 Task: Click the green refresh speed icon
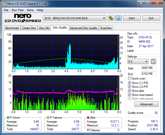pyautogui.click(x=153, y=62)
